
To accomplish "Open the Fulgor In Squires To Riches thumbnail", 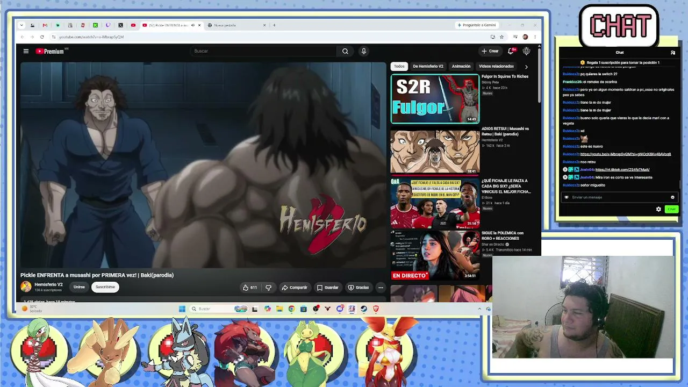I will tap(435, 99).
